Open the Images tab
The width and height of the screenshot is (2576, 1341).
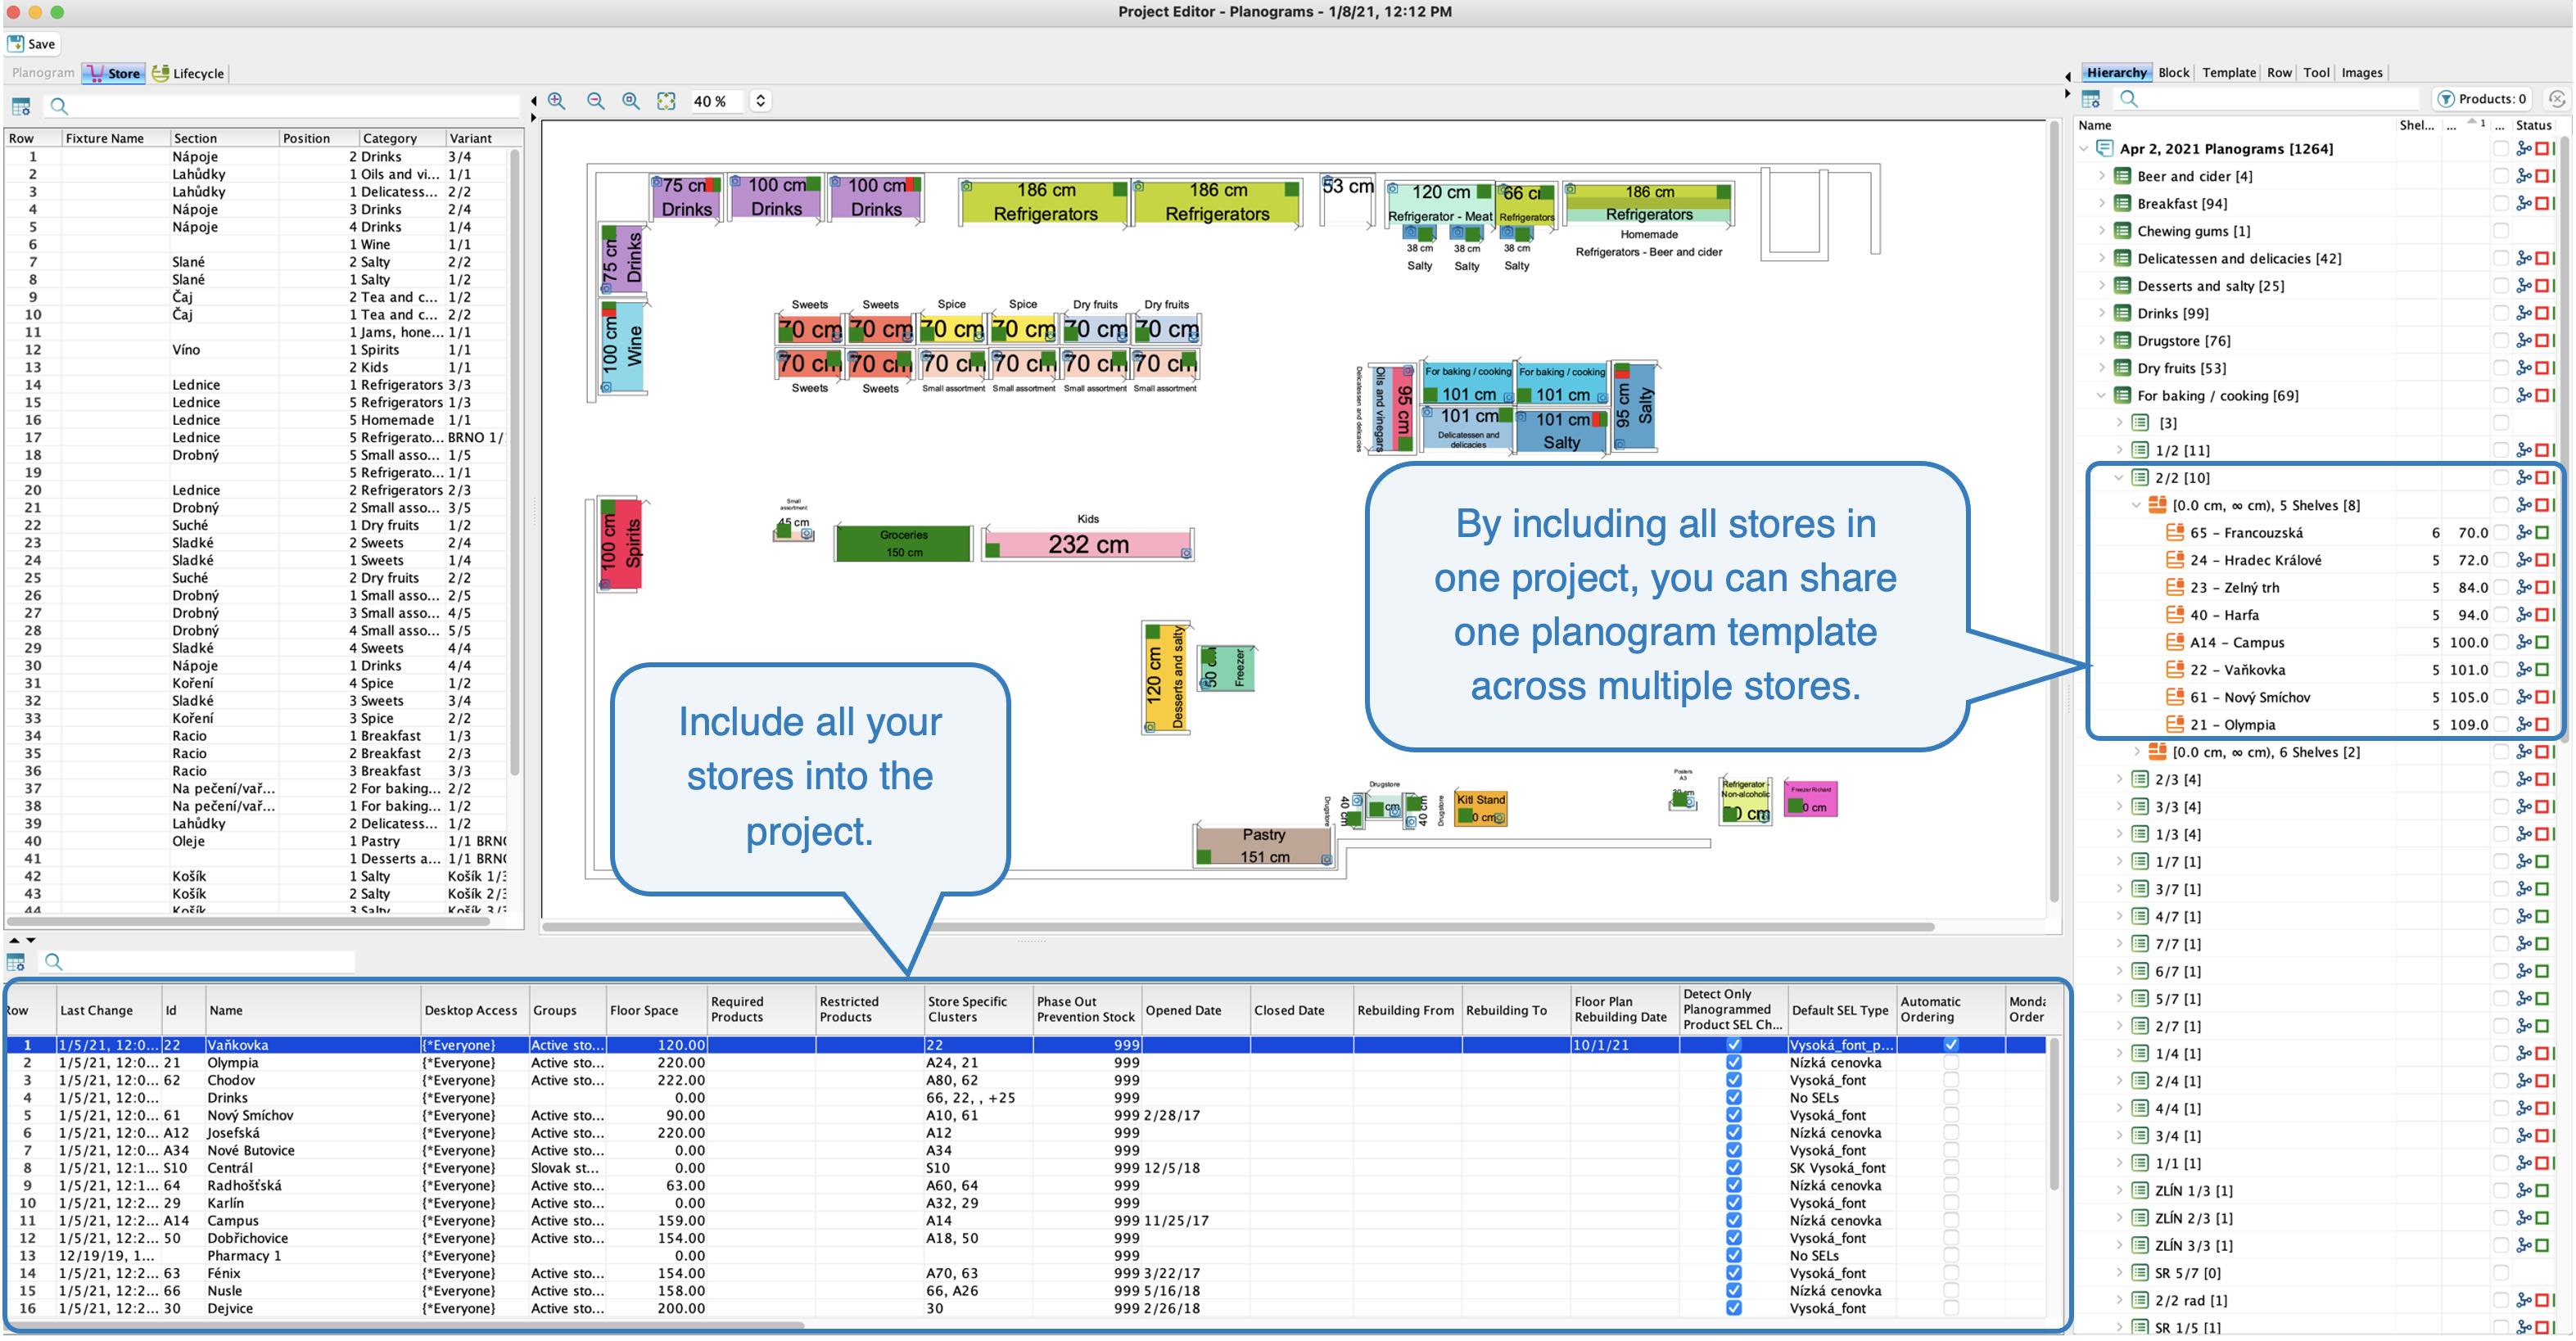pos(2361,73)
